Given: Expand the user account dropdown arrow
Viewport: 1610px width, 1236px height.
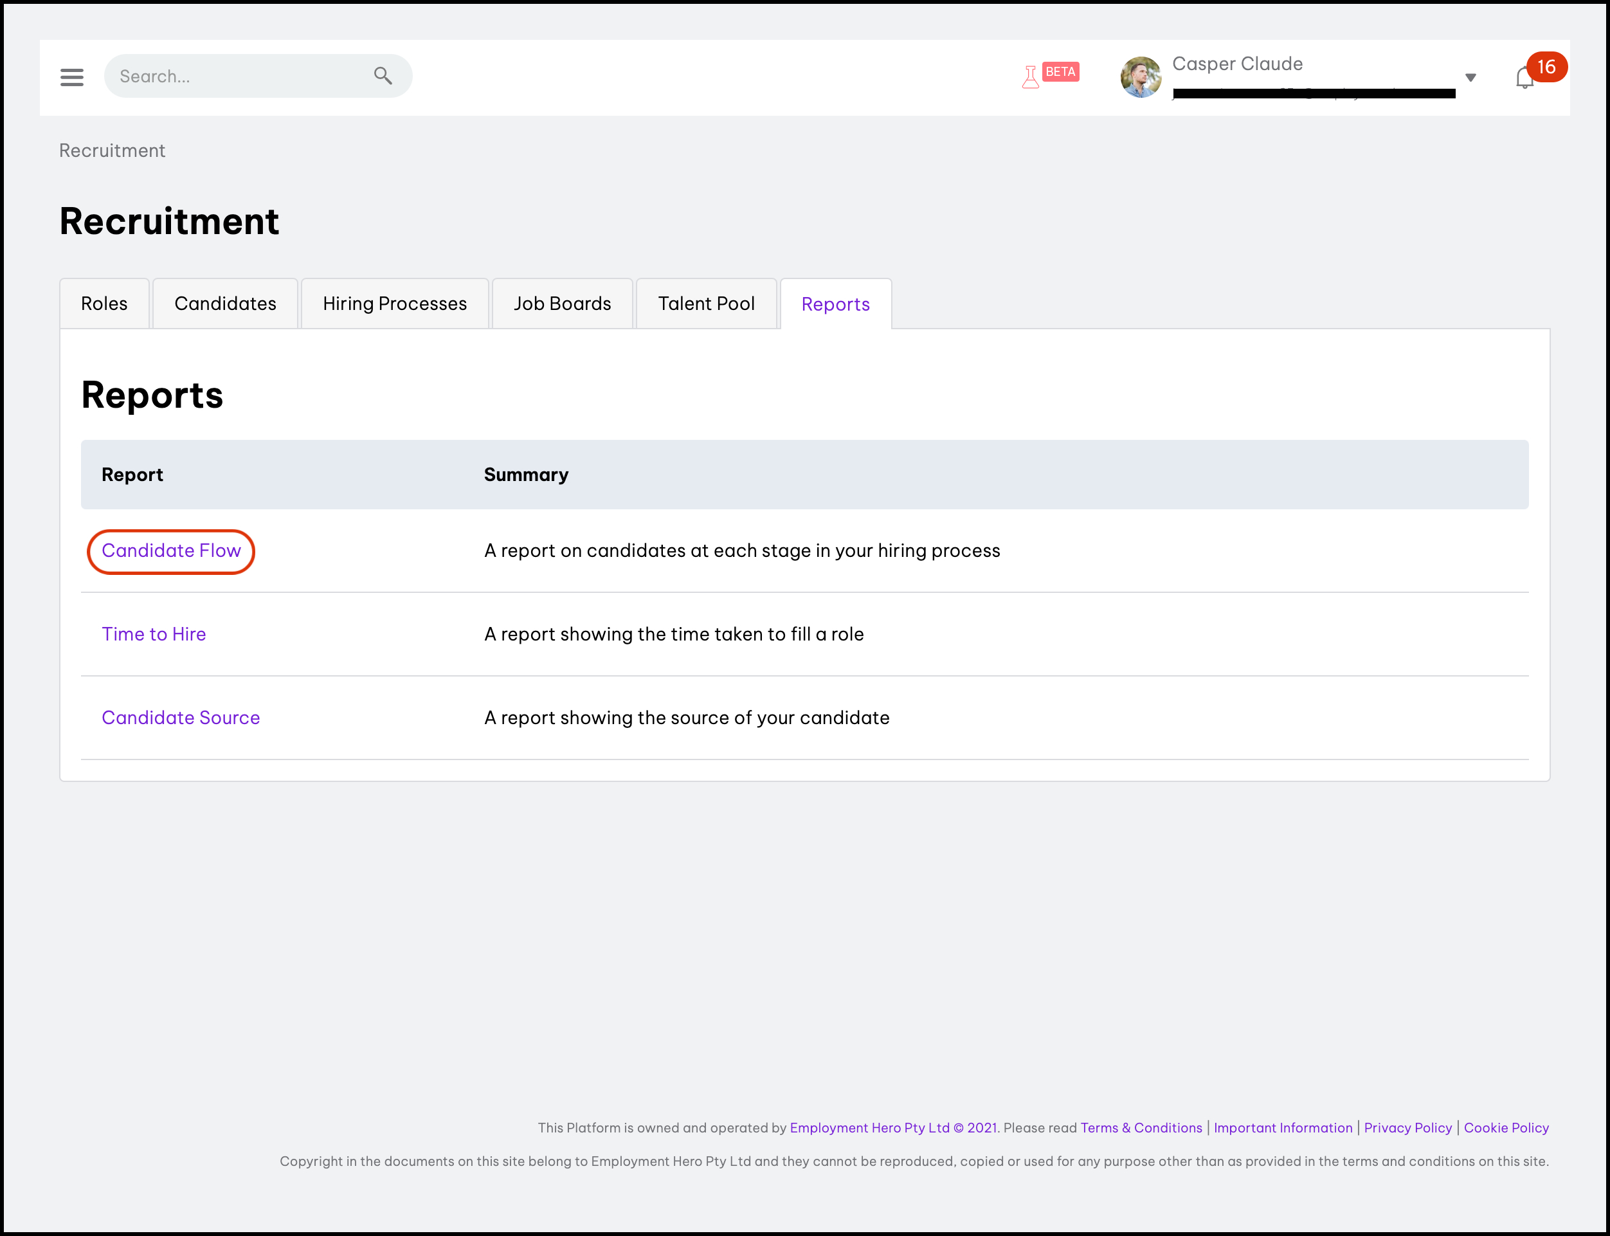Looking at the screenshot, I should coord(1470,77).
